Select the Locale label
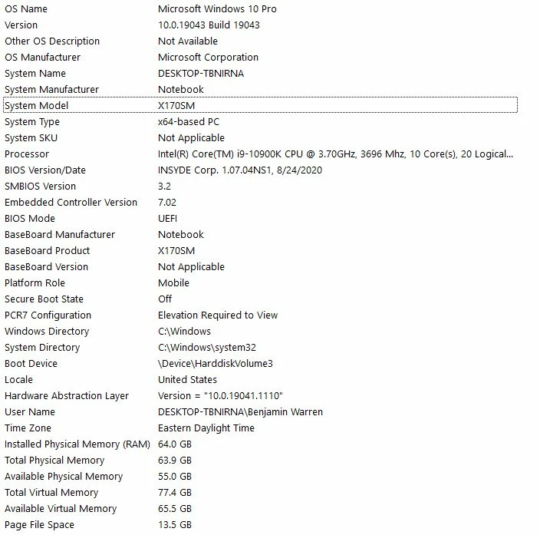 tap(18, 380)
